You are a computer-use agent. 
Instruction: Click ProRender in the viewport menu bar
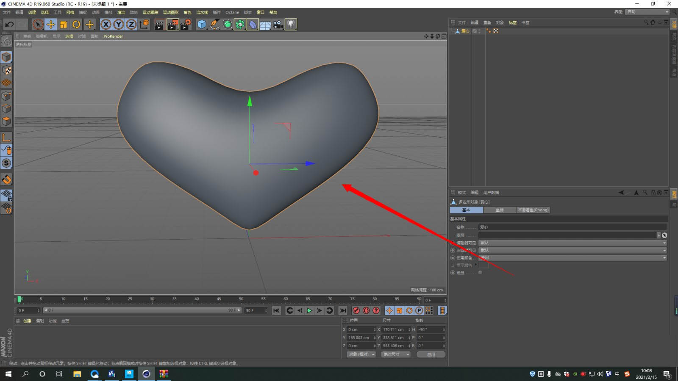(x=113, y=36)
